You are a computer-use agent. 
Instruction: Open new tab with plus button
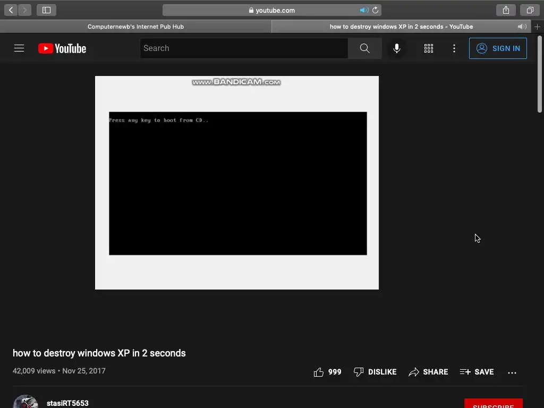click(537, 27)
